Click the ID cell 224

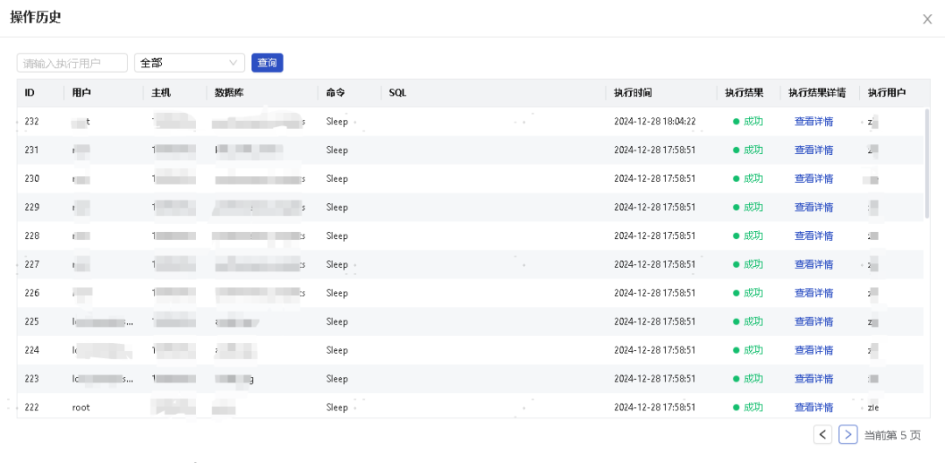[x=32, y=350]
